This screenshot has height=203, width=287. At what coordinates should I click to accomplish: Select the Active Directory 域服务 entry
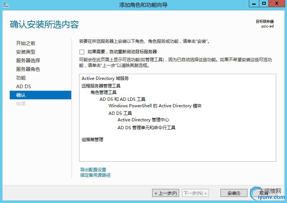[x=105, y=78]
